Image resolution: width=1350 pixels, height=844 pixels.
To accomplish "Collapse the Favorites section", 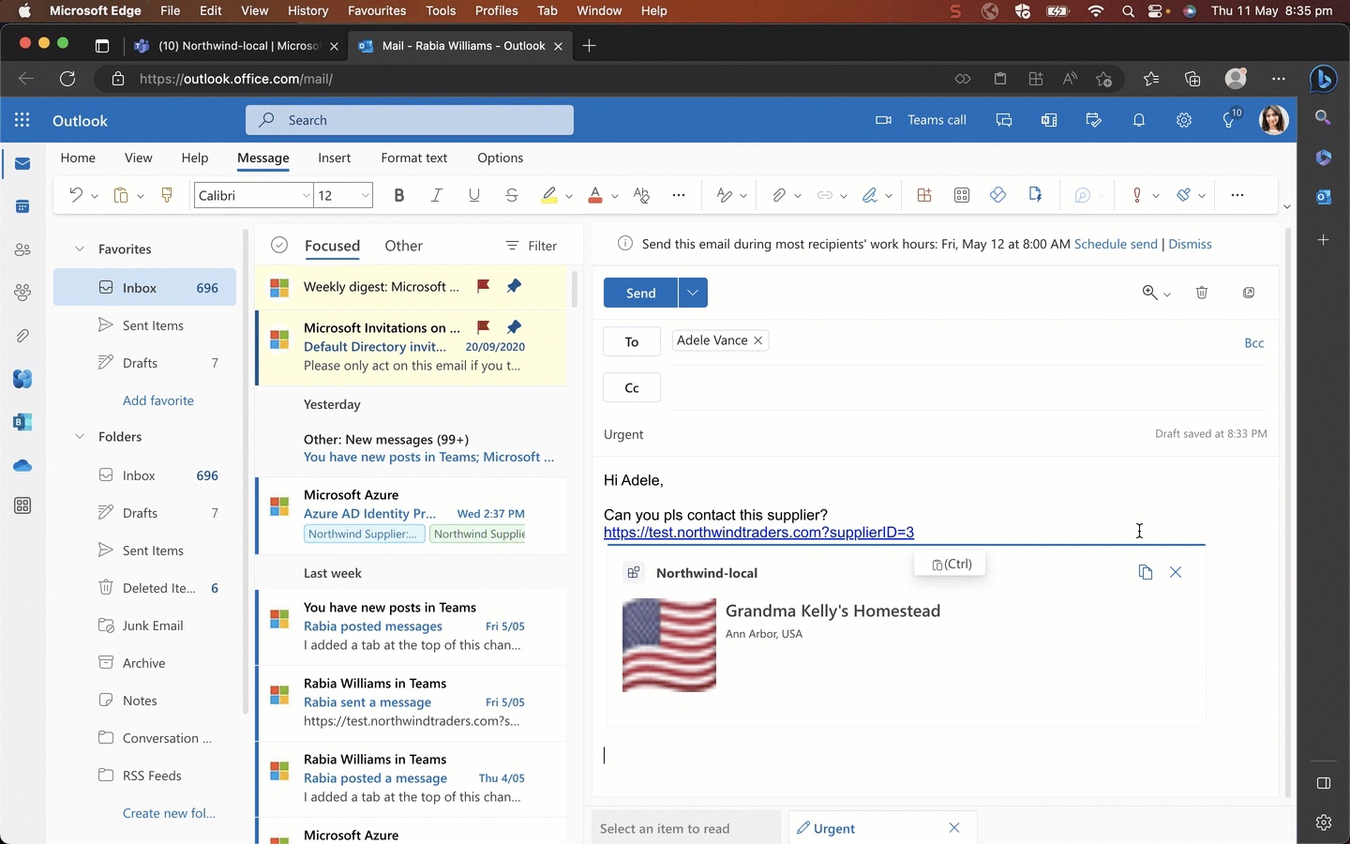I will point(80,249).
